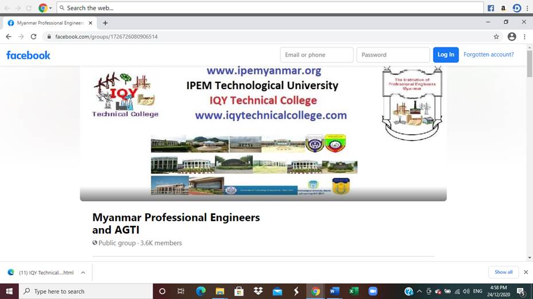Click the page vertical scrollbar thumb

tap(530, 65)
